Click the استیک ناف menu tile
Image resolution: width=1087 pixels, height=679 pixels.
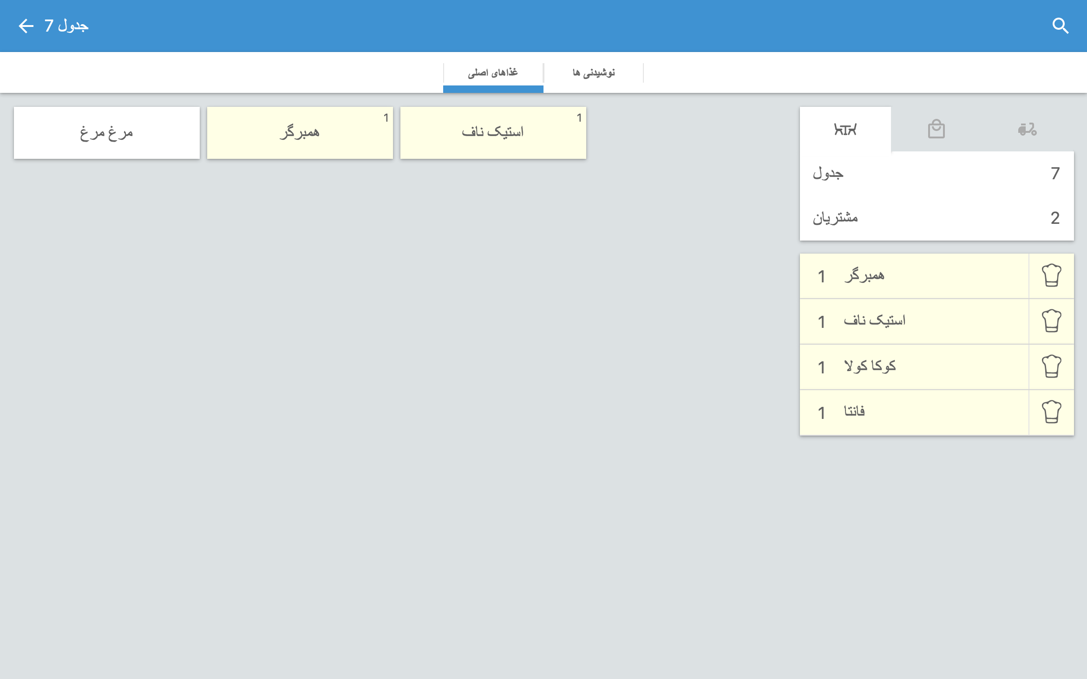[x=493, y=133]
